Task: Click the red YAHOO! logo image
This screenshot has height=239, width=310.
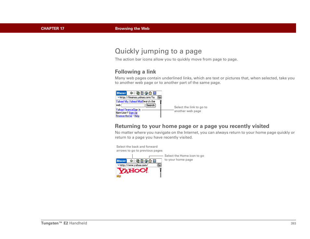Action: 133,171
